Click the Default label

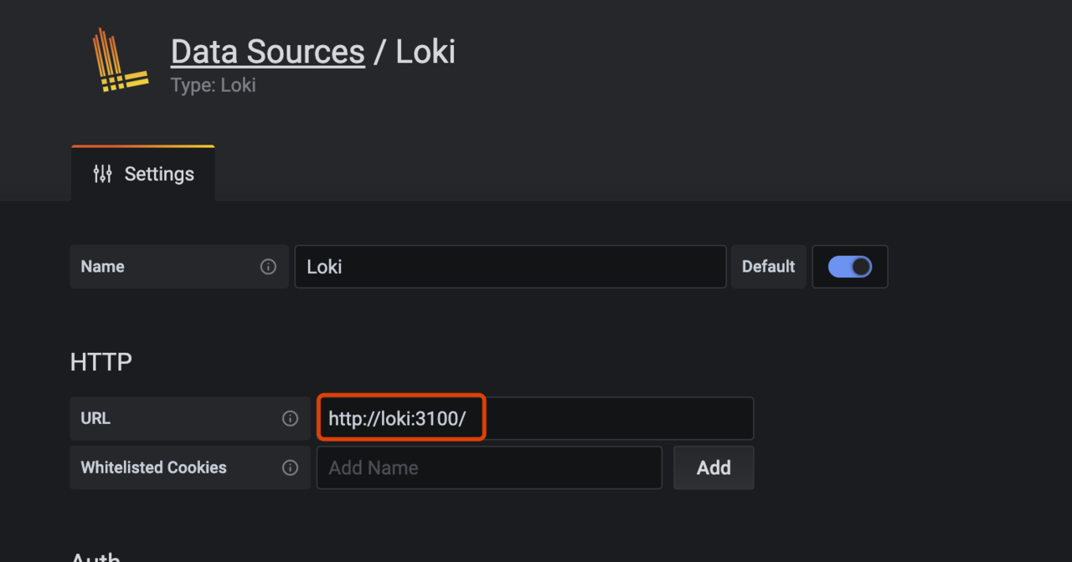coord(768,267)
